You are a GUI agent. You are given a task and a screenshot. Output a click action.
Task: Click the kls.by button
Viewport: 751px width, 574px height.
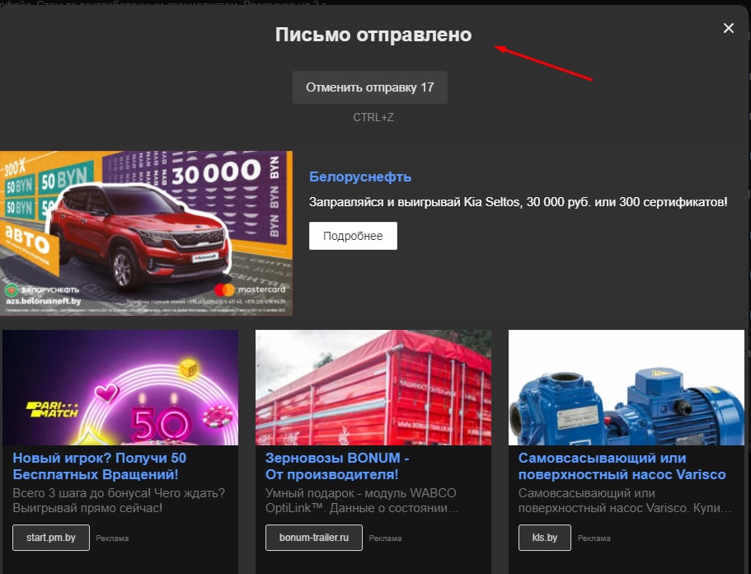(x=545, y=538)
